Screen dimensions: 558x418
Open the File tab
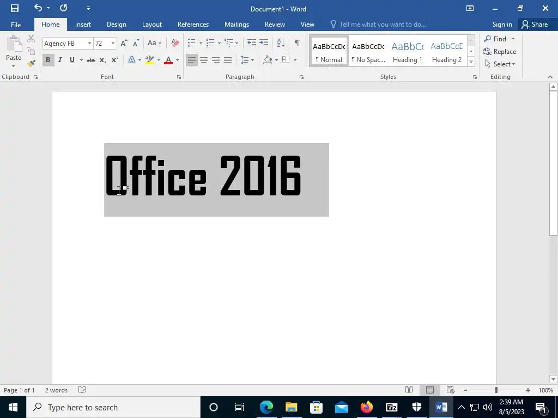(x=16, y=24)
